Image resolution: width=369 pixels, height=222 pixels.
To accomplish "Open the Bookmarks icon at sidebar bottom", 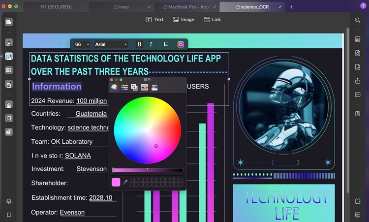I will tap(9, 215).
